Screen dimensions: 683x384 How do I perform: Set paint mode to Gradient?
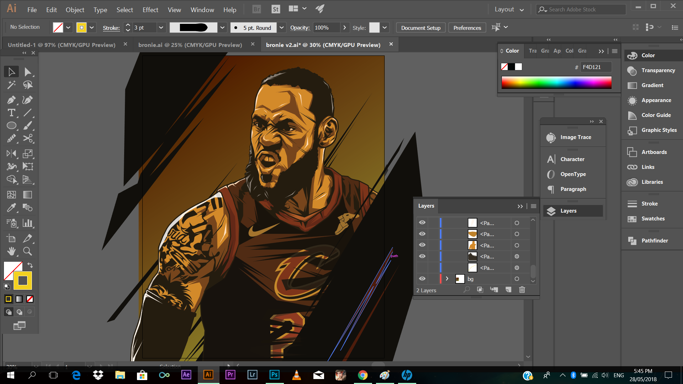coord(19,299)
